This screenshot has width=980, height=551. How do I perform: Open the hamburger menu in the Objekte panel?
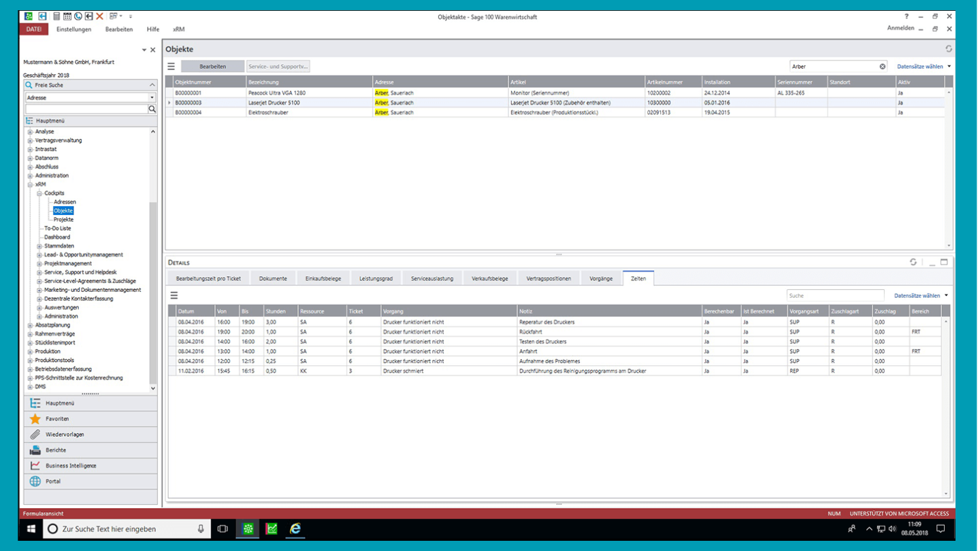coord(171,66)
